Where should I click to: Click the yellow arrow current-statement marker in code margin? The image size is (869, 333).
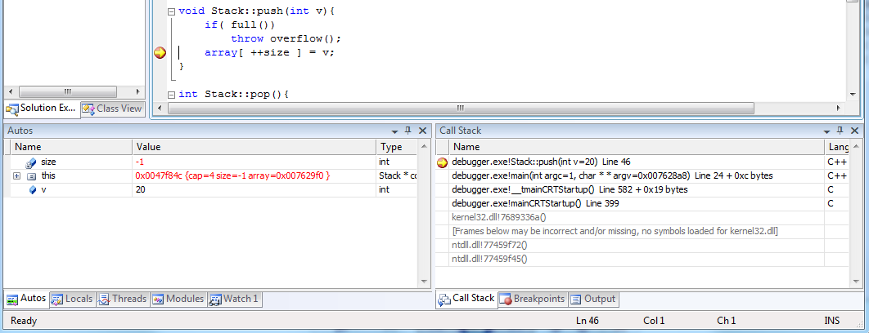point(160,53)
